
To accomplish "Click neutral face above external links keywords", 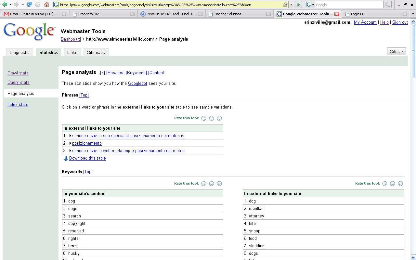I will coord(393,184).
